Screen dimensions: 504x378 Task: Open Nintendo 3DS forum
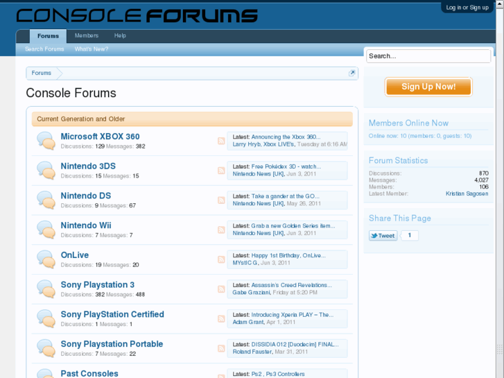(x=88, y=166)
